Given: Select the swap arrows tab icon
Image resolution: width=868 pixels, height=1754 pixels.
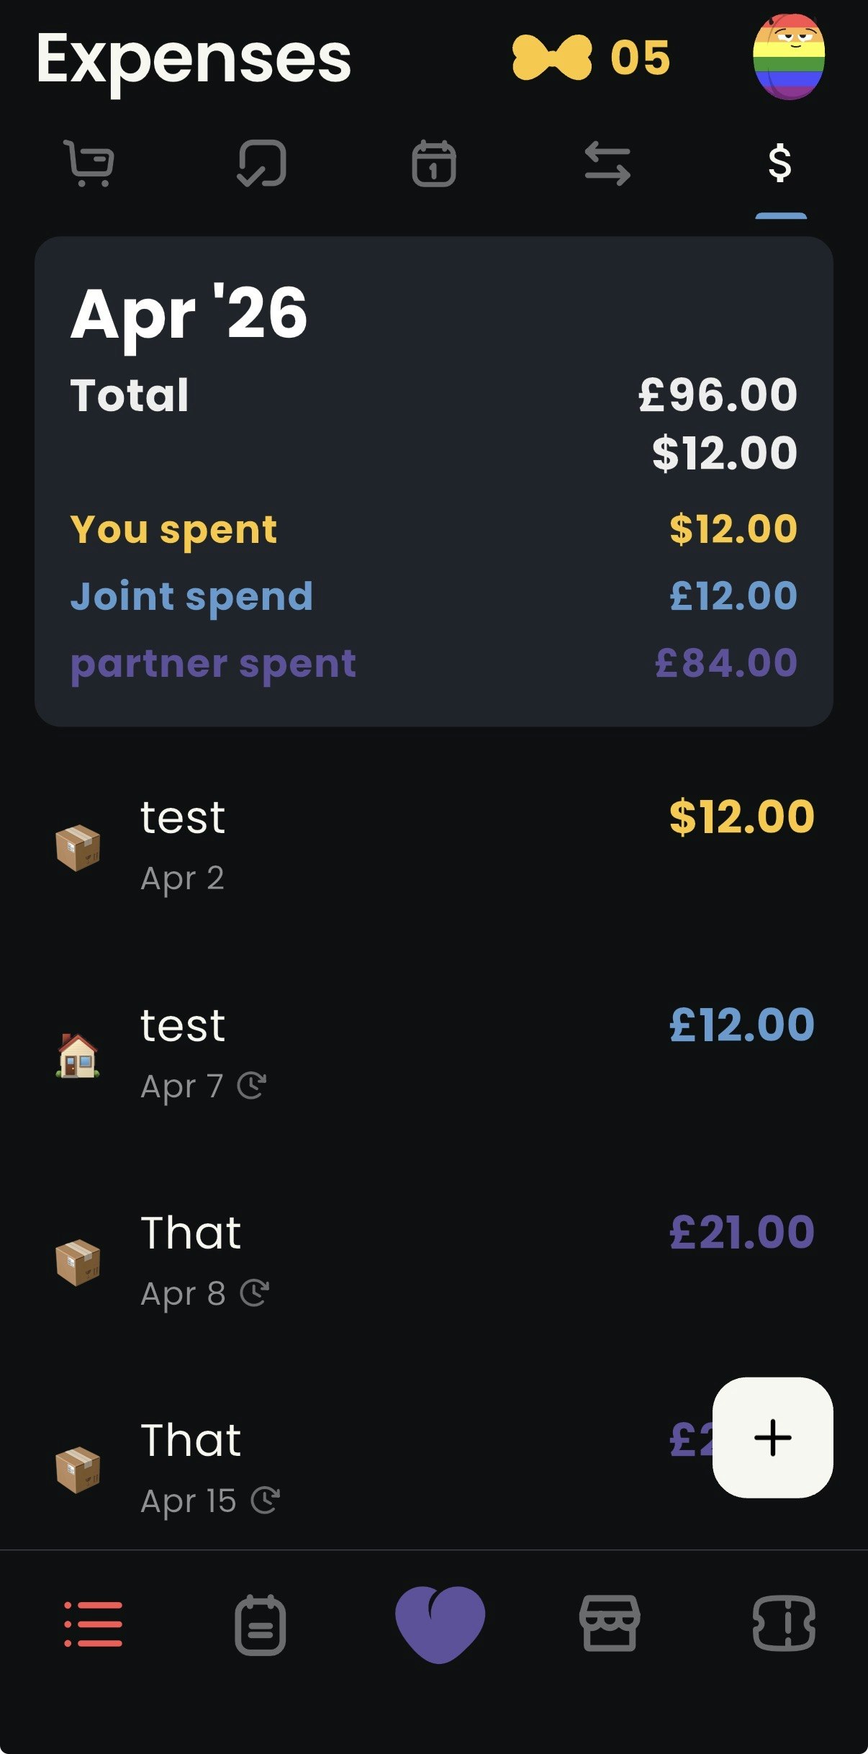Looking at the screenshot, I should point(607,163).
